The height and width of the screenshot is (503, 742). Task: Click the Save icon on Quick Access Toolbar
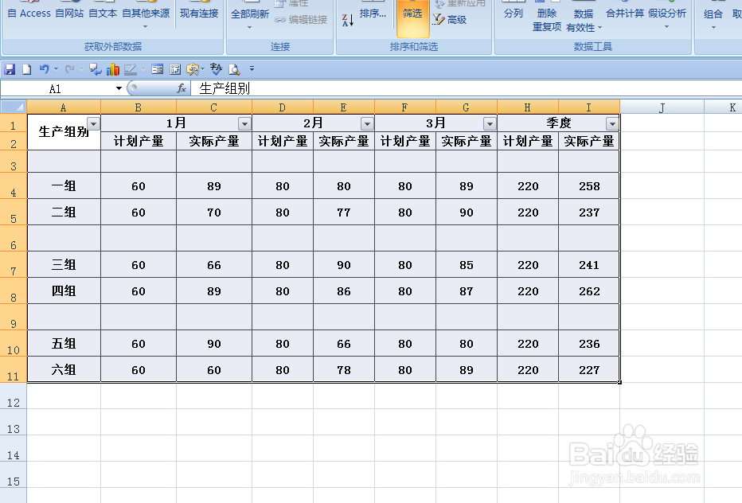(10, 68)
